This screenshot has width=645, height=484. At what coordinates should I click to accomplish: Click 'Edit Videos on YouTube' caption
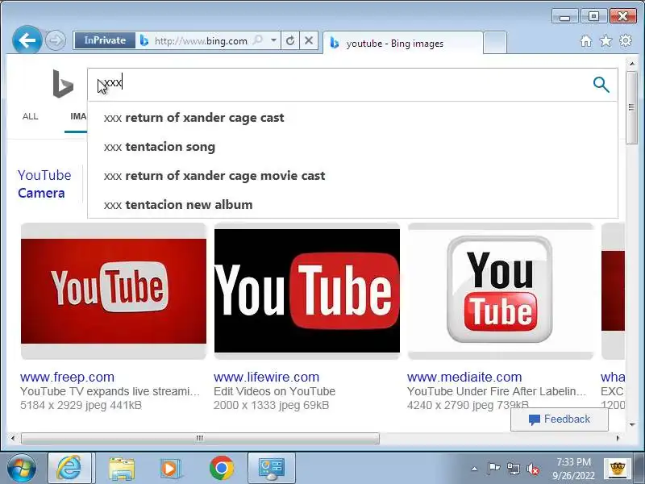[274, 391]
